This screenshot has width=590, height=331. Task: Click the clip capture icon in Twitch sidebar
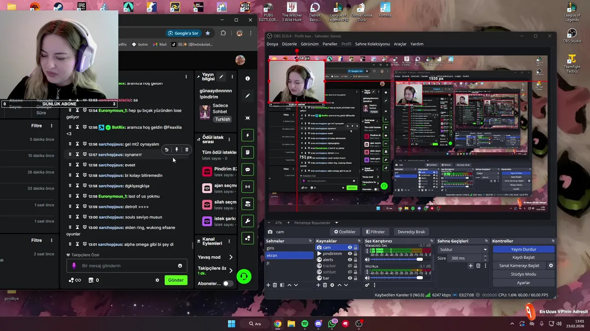coord(248,118)
